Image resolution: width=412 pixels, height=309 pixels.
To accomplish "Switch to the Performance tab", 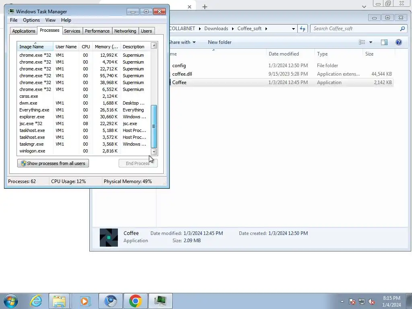I will (97, 31).
